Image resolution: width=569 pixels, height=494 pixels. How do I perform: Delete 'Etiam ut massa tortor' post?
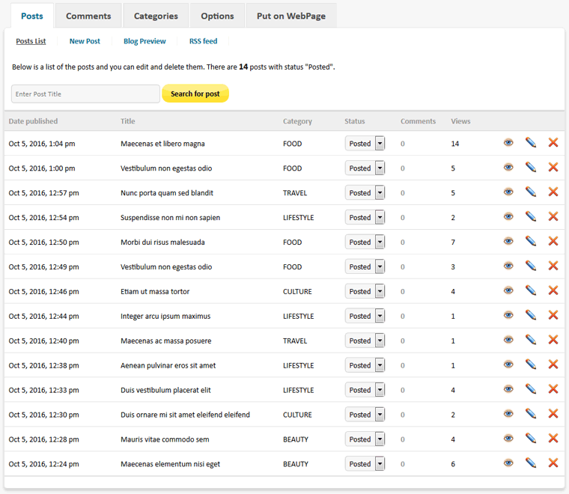click(553, 290)
